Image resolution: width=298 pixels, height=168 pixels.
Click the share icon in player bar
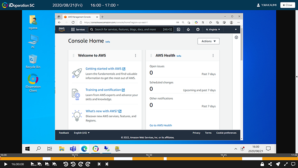click(x=270, y=164)
